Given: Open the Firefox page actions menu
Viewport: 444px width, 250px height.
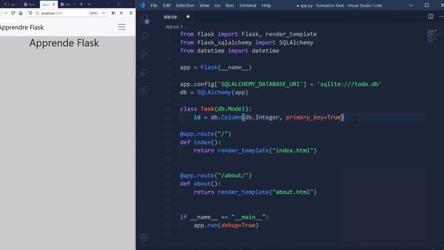Looking at the screenshot, I should point(103,13).
